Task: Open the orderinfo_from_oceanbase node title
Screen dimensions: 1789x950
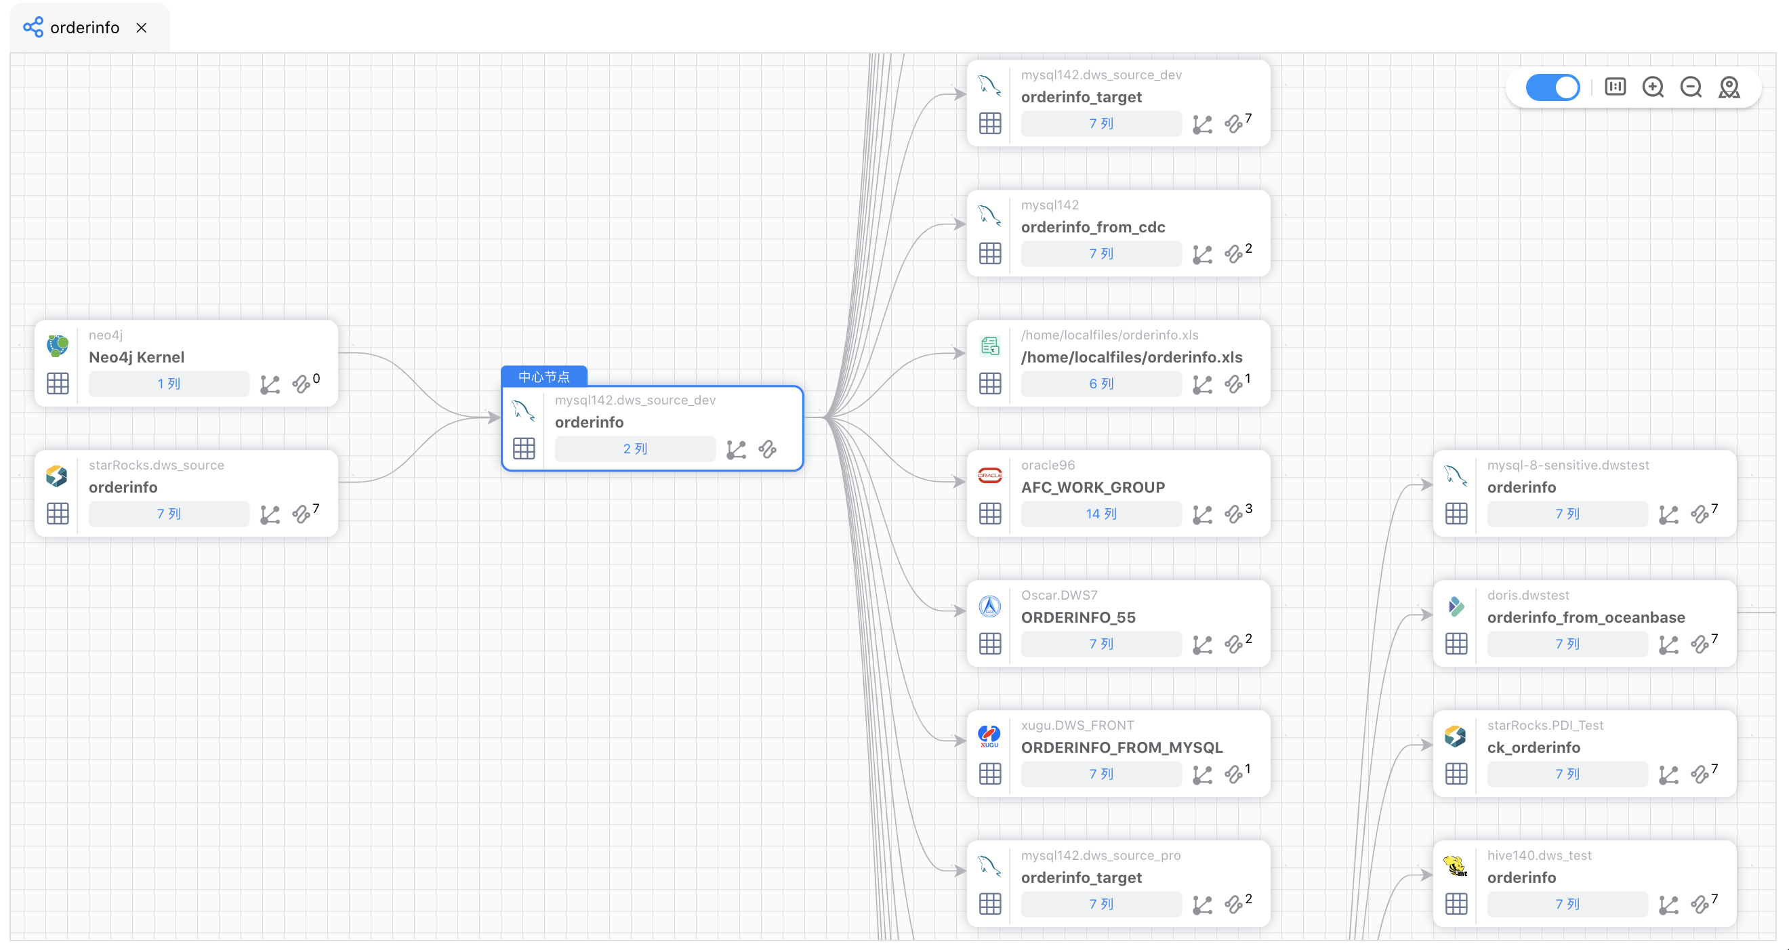Action: (1586, 617)
